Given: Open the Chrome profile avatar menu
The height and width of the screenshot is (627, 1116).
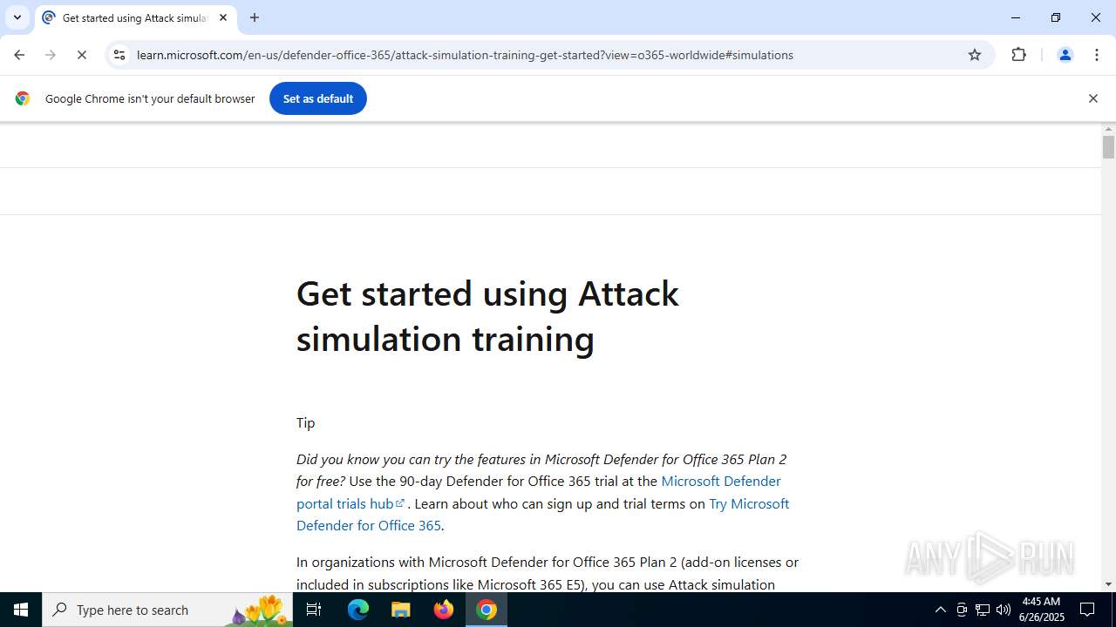Looking at the screenshot, I should [1065, 55].
